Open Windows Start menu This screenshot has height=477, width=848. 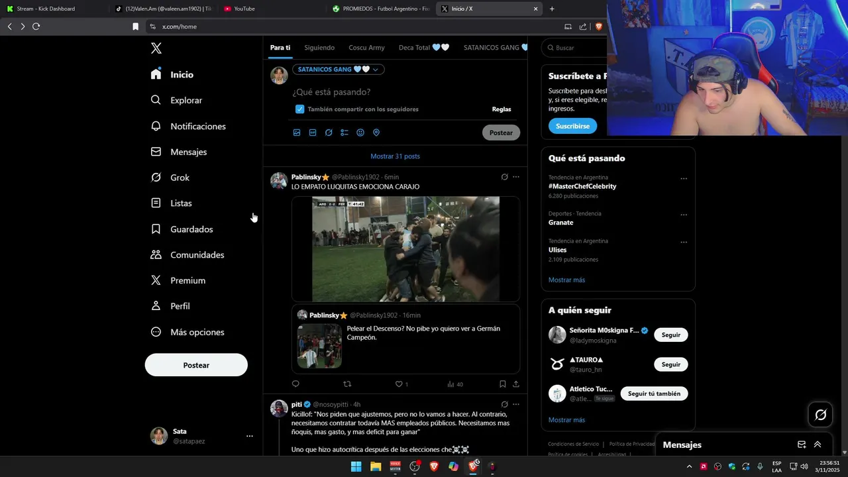click(356, 466)
